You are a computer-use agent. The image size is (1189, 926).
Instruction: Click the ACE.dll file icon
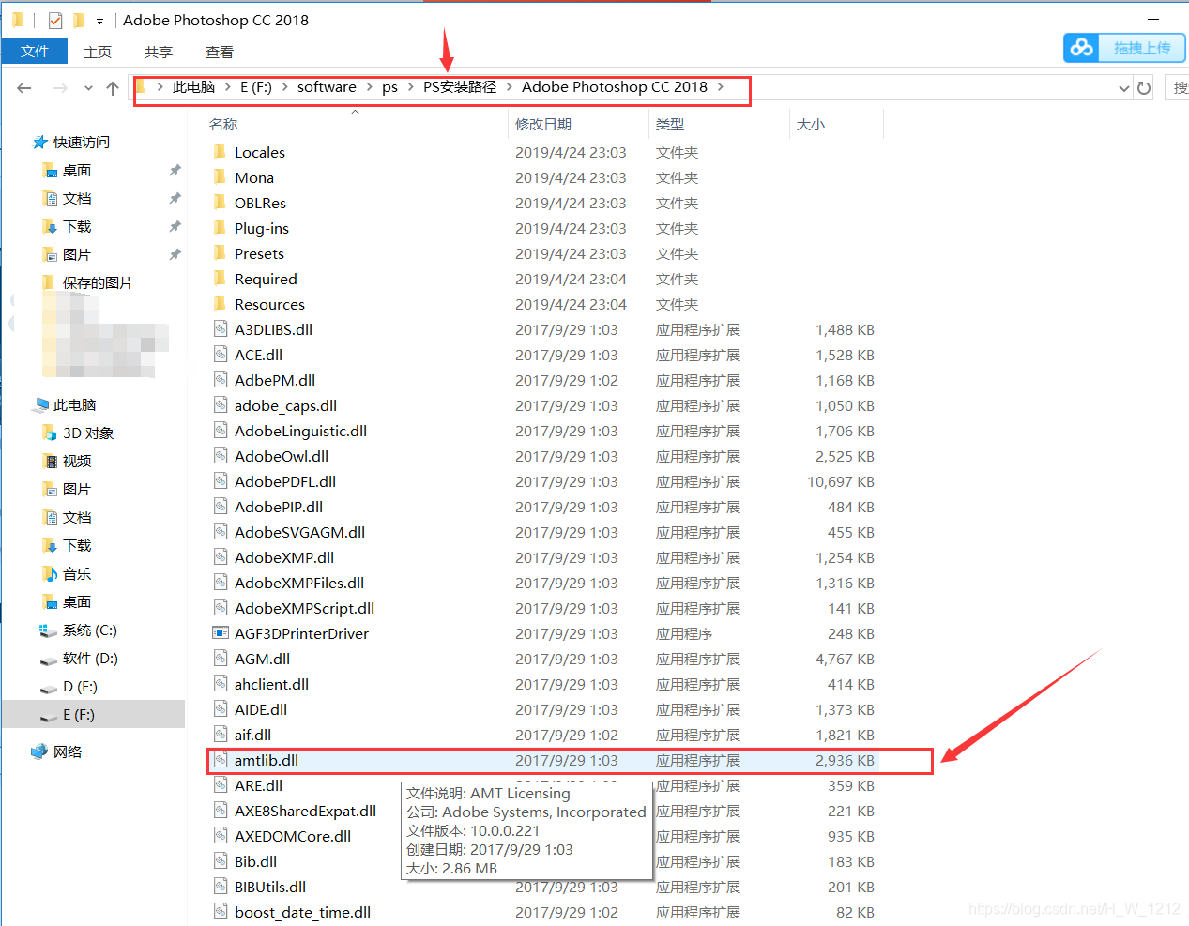point(221,354)
